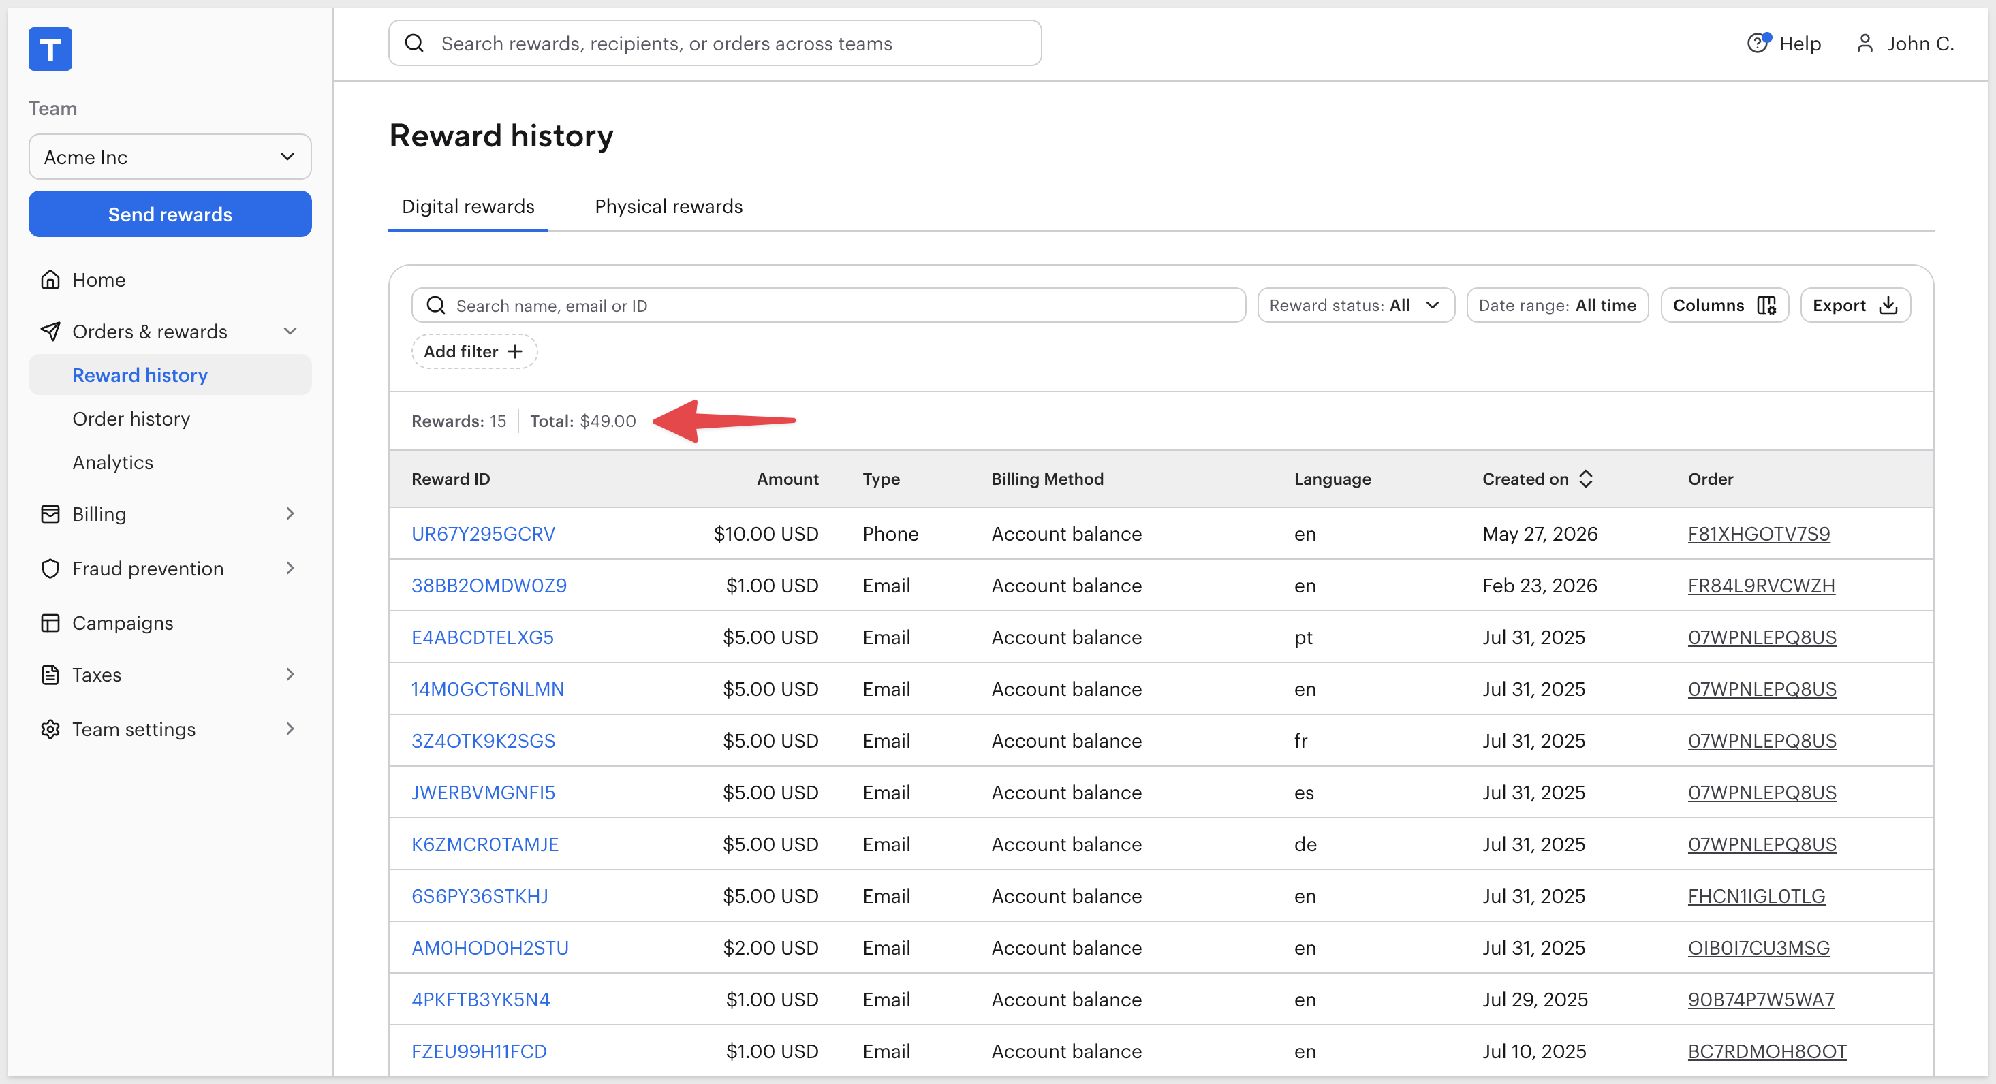This screenshot has height=1084, width=1996.
Task: Expand the Taxes section chevron
Action: coord(291,675)
